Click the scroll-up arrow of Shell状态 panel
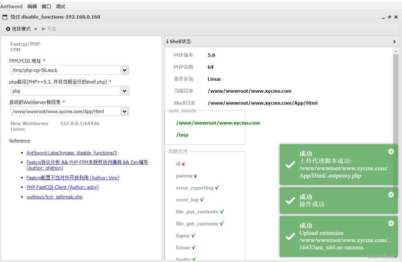Viewport: 402px width, 262px height. (x=396, y=51)
